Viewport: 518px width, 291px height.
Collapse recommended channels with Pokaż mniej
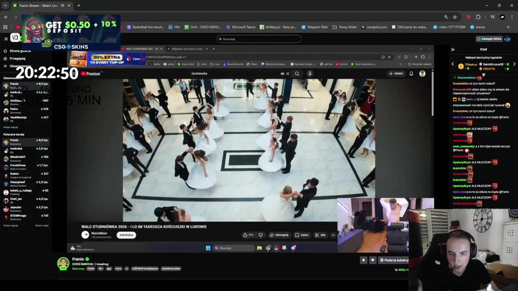click(x=42, y=226)
